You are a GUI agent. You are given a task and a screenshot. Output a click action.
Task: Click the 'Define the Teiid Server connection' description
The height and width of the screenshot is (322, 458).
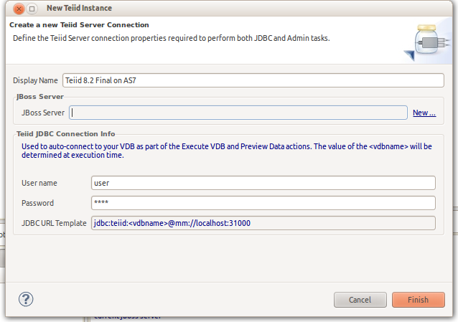[x=172, y=38]
